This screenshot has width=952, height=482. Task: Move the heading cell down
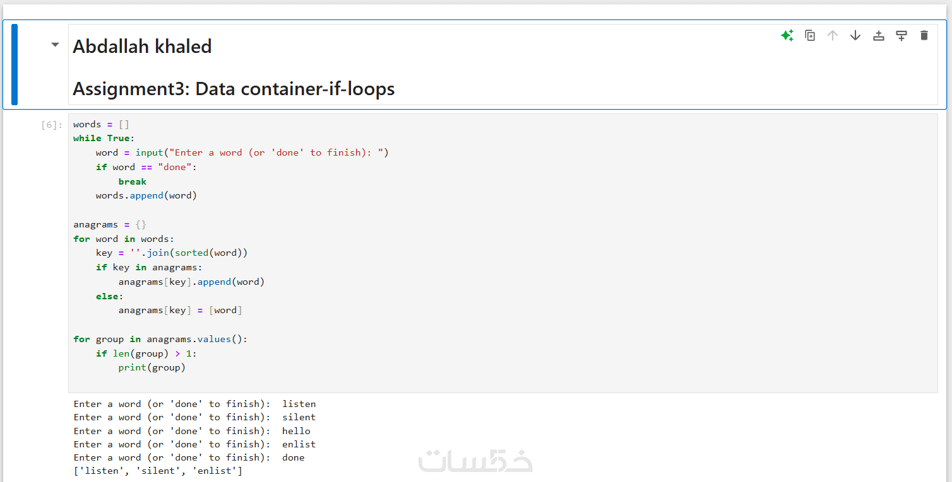(x=855, y=36)
